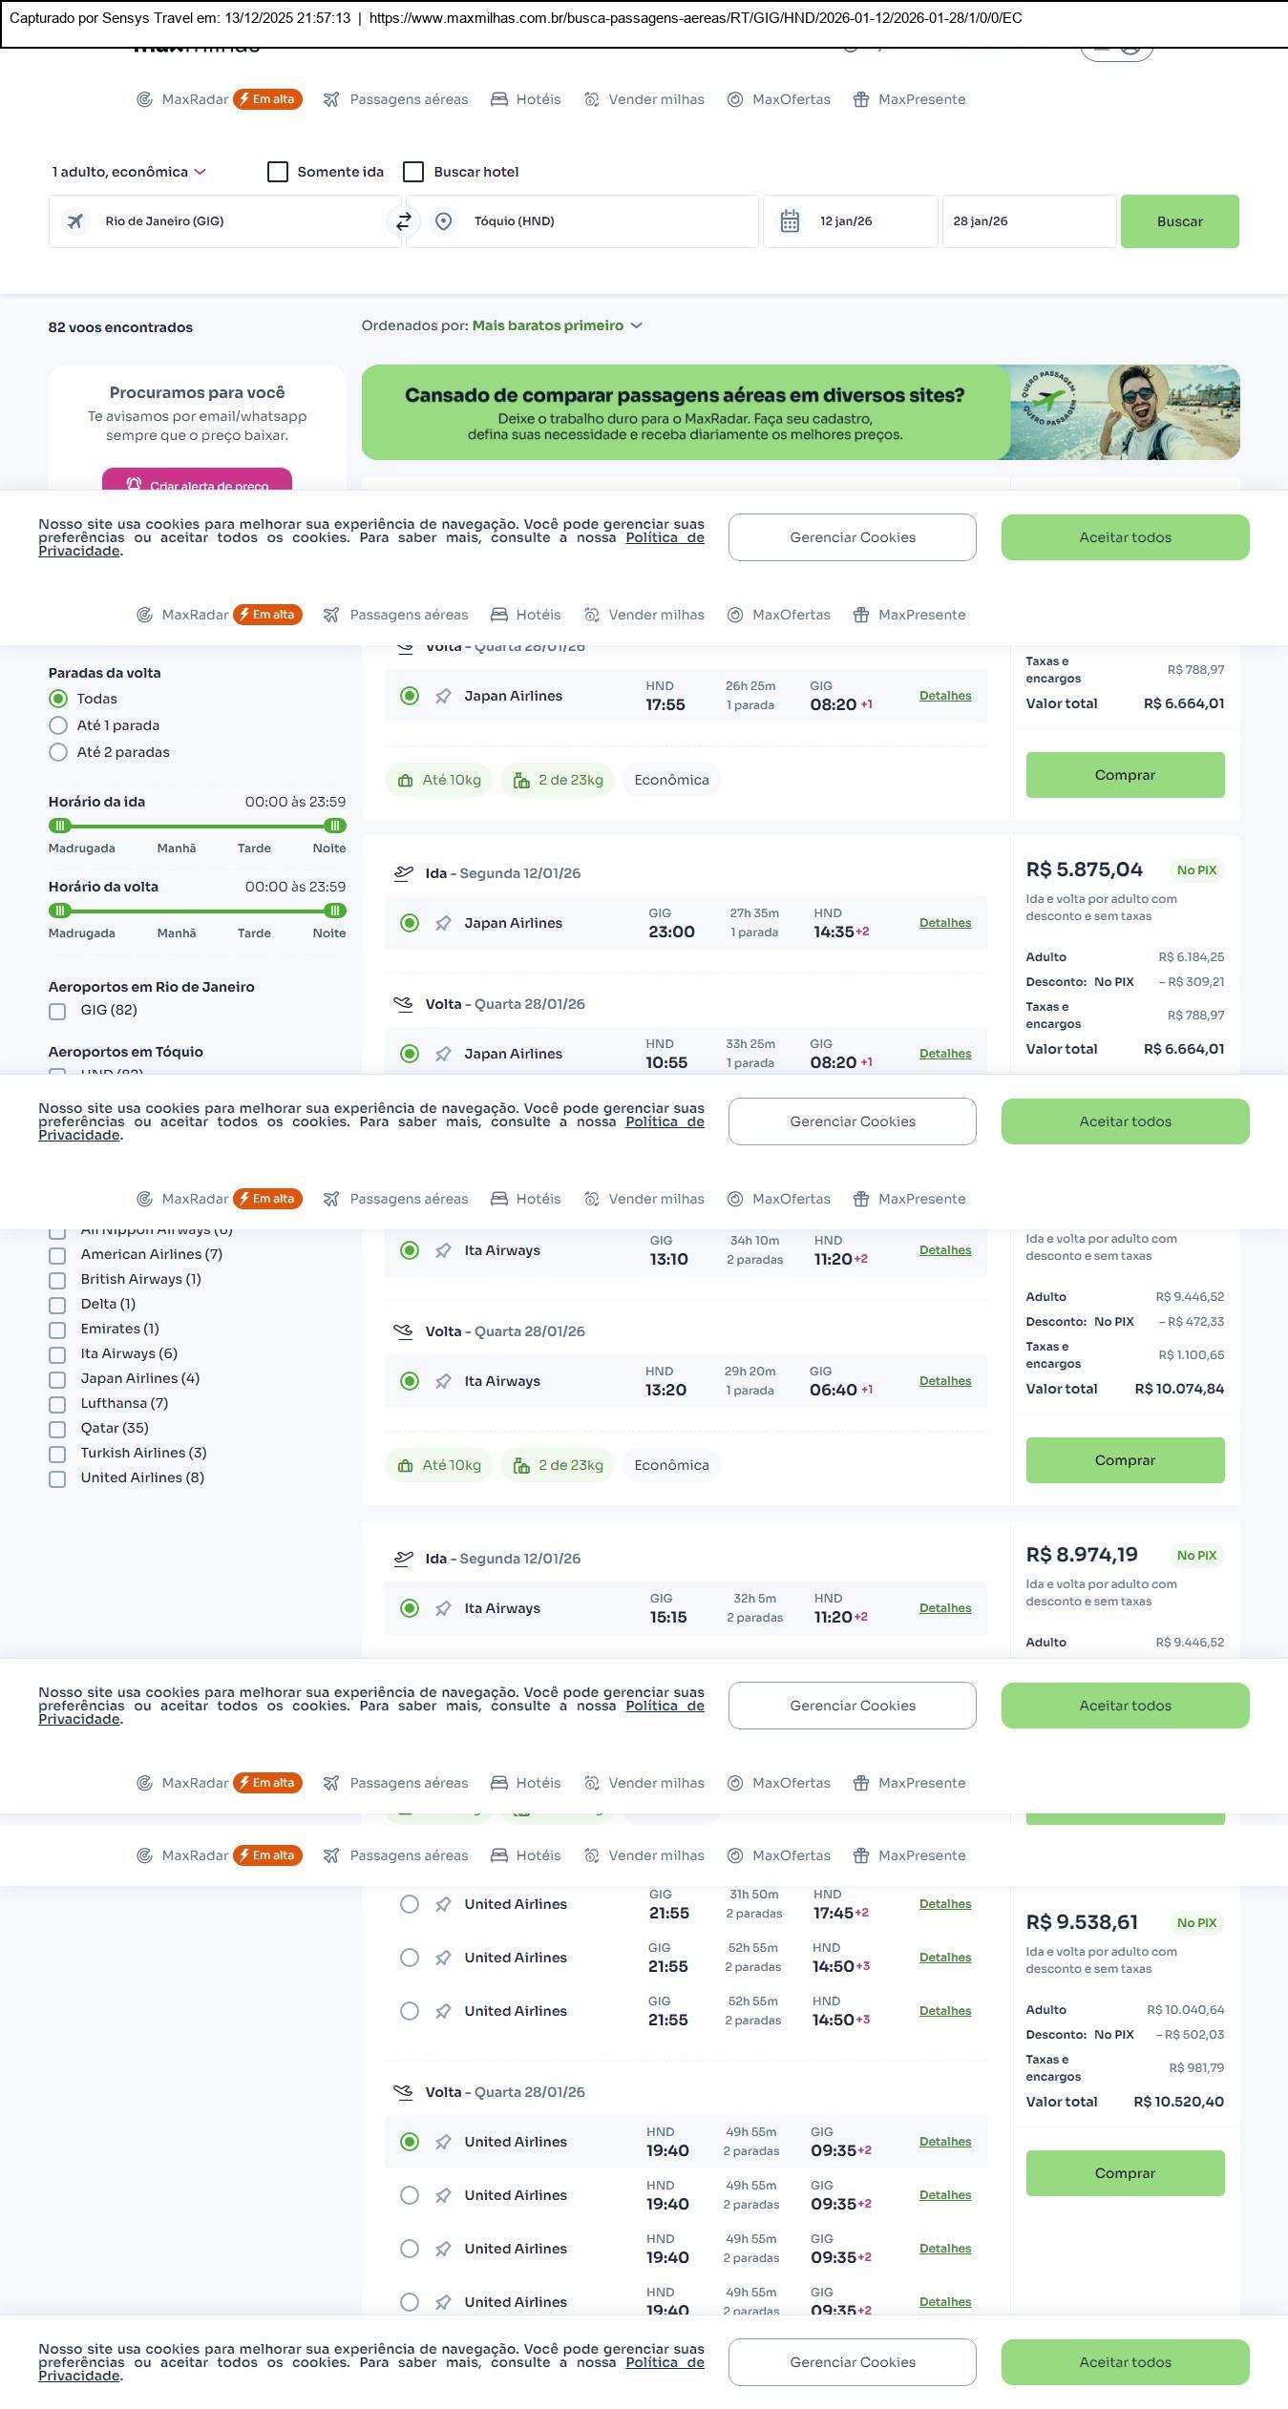The width and height of the screenshot is (1288, 2409).
Task: Click the MaxRadar radar icon in top navigation
Action: pyautogui.click(x=144, y=99)
